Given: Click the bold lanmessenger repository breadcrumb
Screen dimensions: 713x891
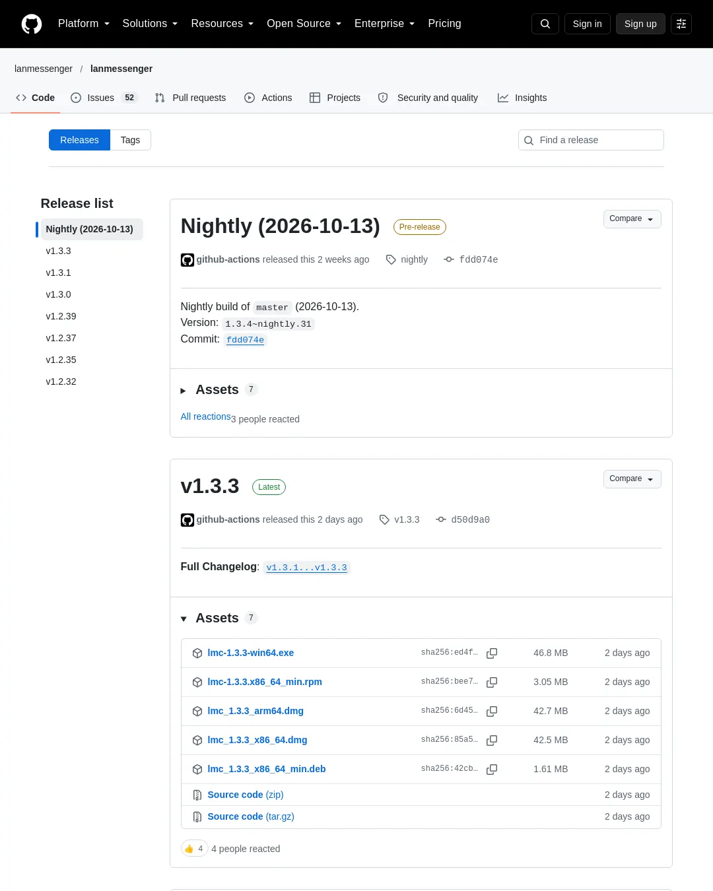Looking at the screenshot, I should coord(121,69).
